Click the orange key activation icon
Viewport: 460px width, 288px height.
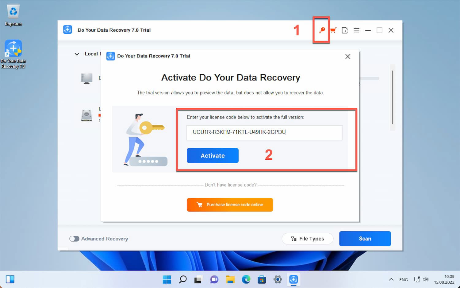321,30
